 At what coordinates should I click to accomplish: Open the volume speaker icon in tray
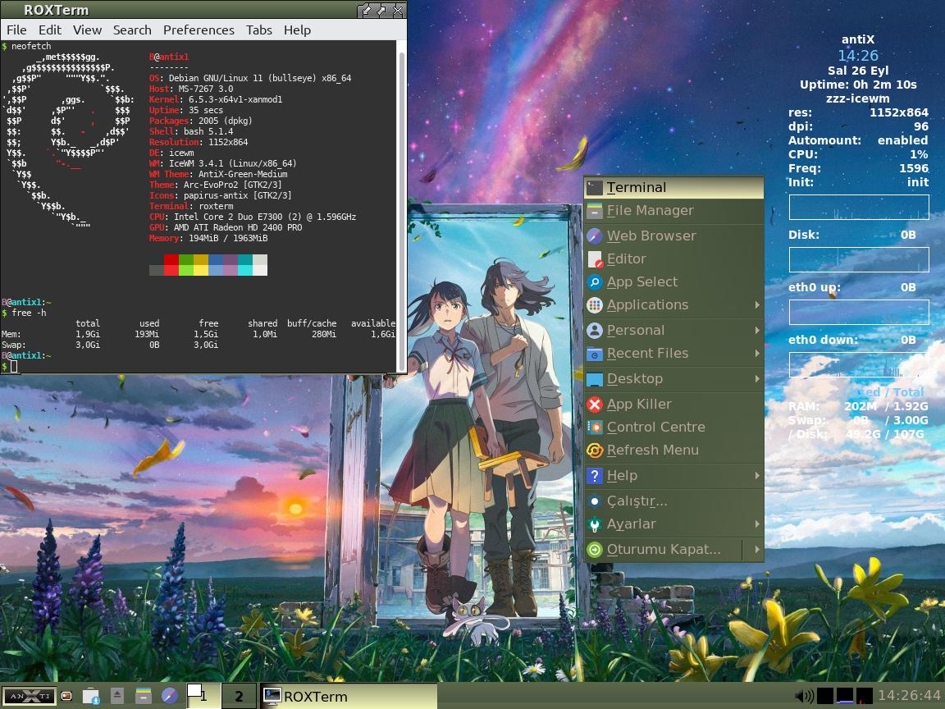tap(804, 696)
